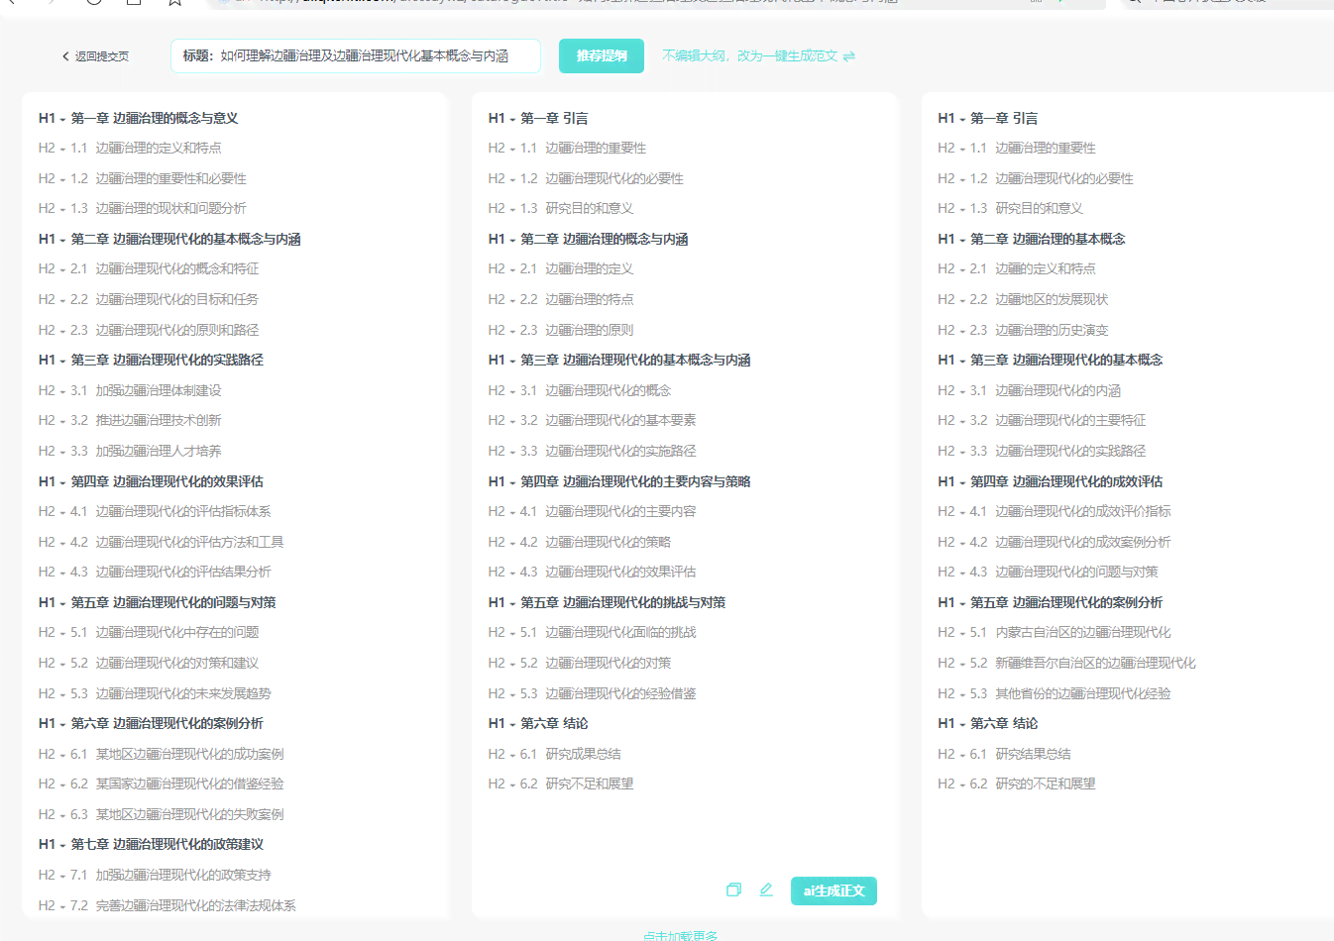Go back via 返回提交页 link
Image resolution: width=1334 pixels, height=941 pixels.
[x=95, y=56]
